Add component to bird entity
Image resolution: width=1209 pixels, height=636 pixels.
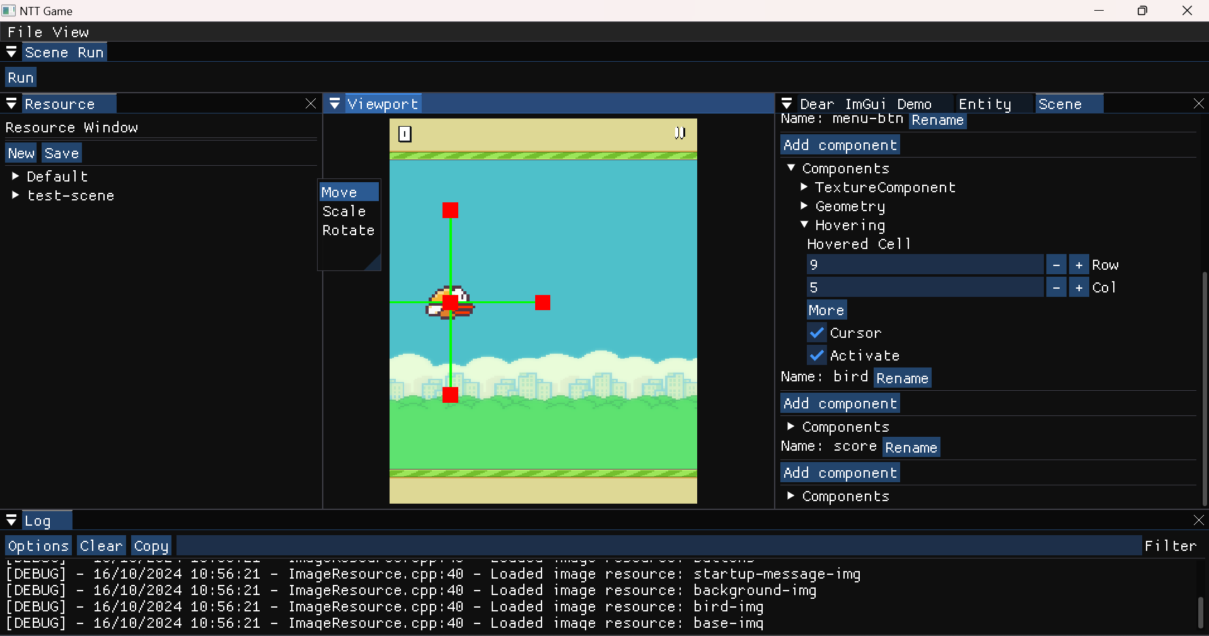tap(840, 403)
